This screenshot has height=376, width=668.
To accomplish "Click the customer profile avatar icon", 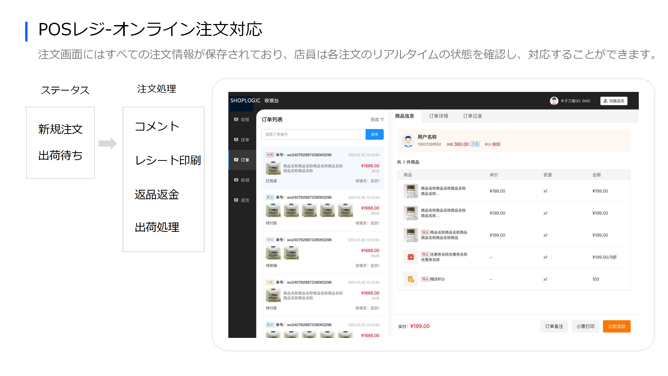I will (408, 140).
